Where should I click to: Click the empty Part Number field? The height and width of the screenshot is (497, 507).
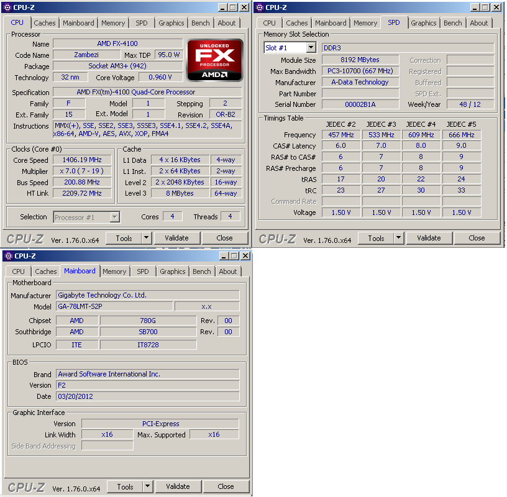tap(360, 93)
